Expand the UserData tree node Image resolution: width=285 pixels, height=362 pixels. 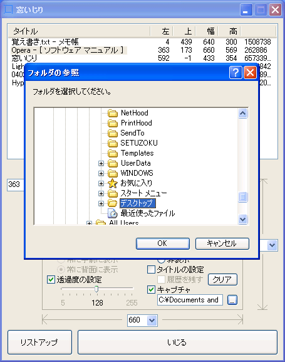(101, 163)
